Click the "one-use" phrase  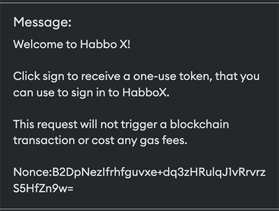pos(155,76)
